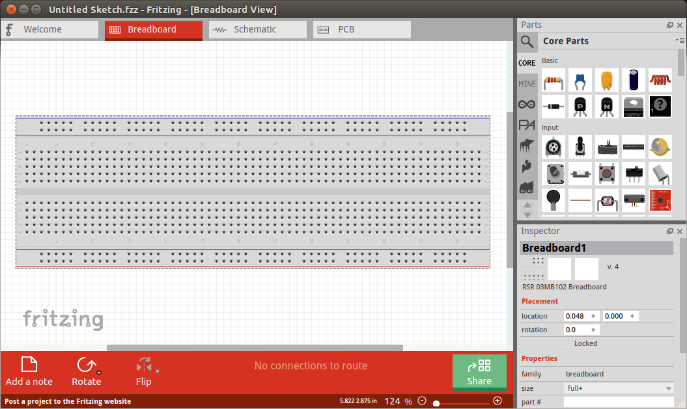Pick the NPN transistor part
The width and height of the screenshot is (687, 409).
pos(607,107)
